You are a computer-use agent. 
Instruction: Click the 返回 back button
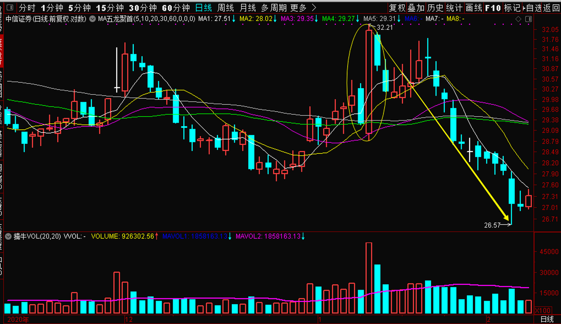tap(551, 8)
